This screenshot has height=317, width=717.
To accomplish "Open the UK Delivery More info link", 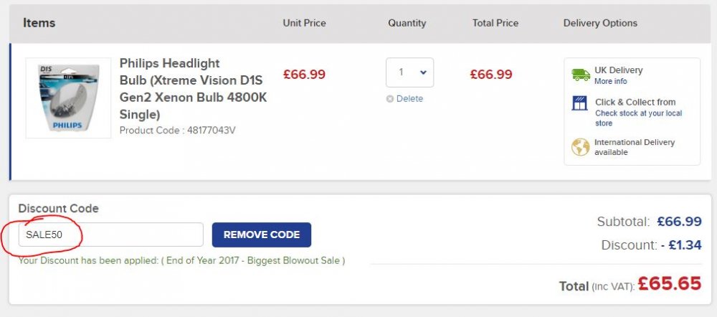I will (610, 82).
